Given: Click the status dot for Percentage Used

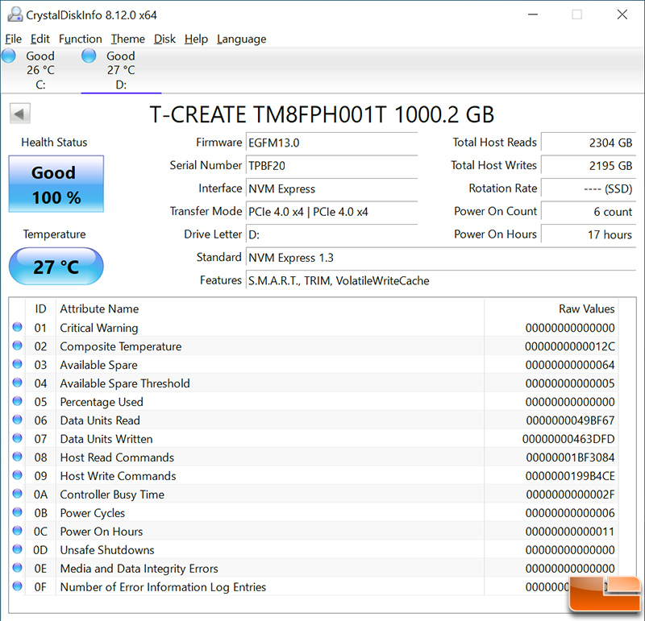Looking at the screenshot, I should pyautogui.click(x=17, y=401).
